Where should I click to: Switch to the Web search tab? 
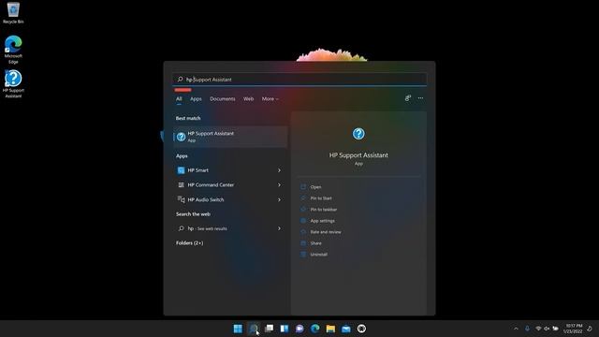[248, 99]
